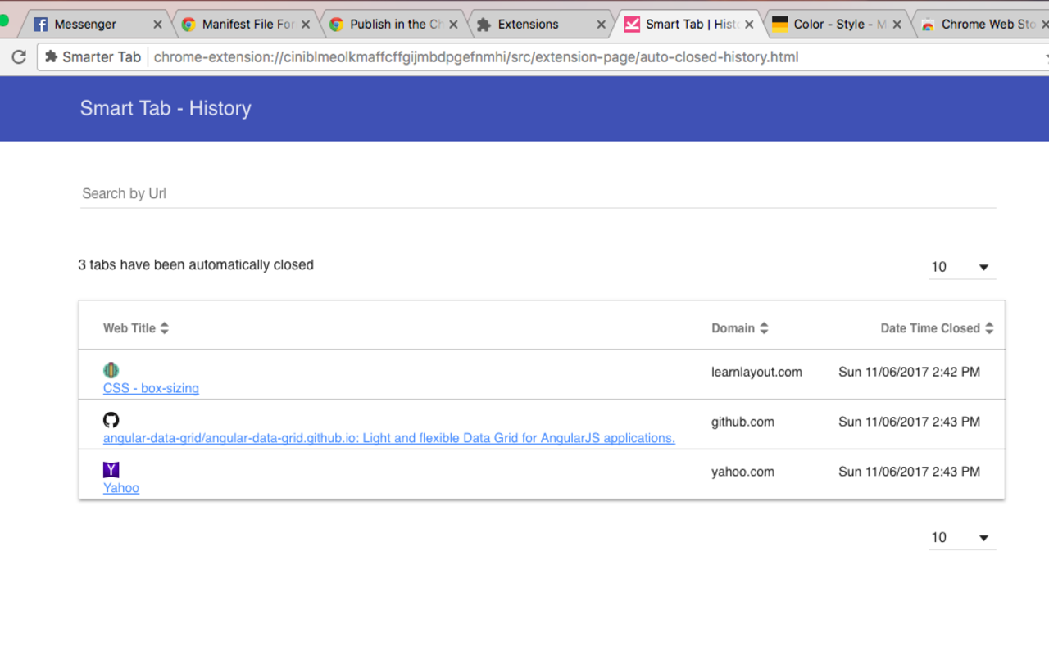The image size is (1049, 655).
Task: Open the lower rows-per-page dropdown showing 10
Action: click(x=962, y=538)
